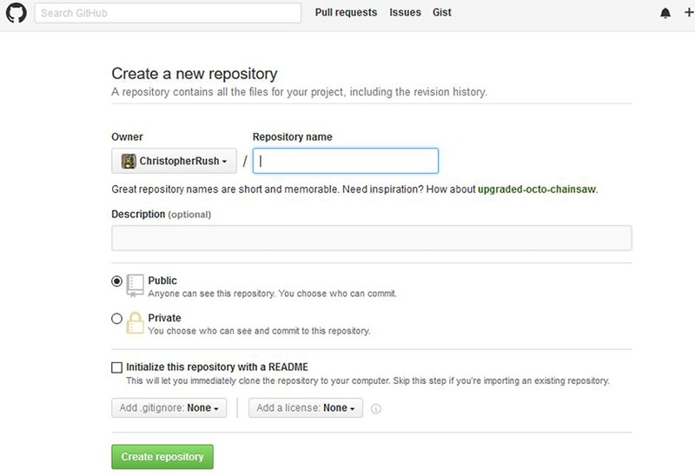Click the green Create repository button
The image size is (695, 476).
(x=162, y=457)
